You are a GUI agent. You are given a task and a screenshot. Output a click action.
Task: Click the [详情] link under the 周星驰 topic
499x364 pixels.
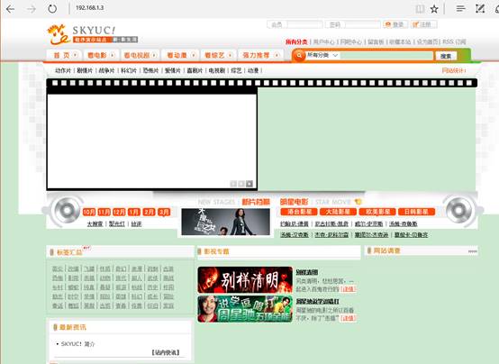click(348, 318)
